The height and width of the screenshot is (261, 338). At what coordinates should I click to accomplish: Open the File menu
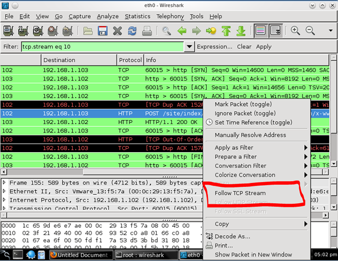click(x=9, y=16)
